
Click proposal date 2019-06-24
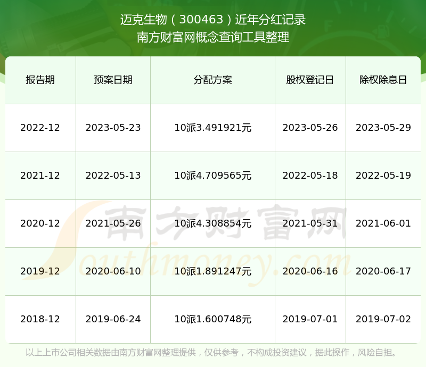(x=113, y=319)
